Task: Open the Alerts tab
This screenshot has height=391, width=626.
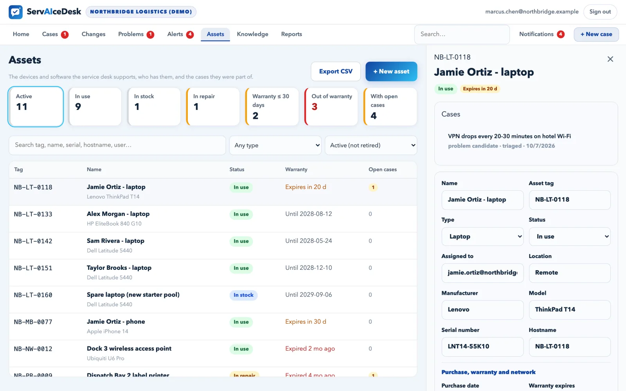Action: tap(180, 34)
